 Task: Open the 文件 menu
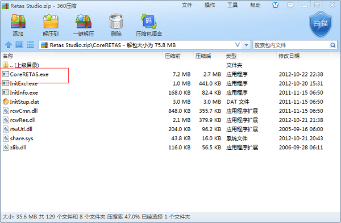tap(187, 5)
